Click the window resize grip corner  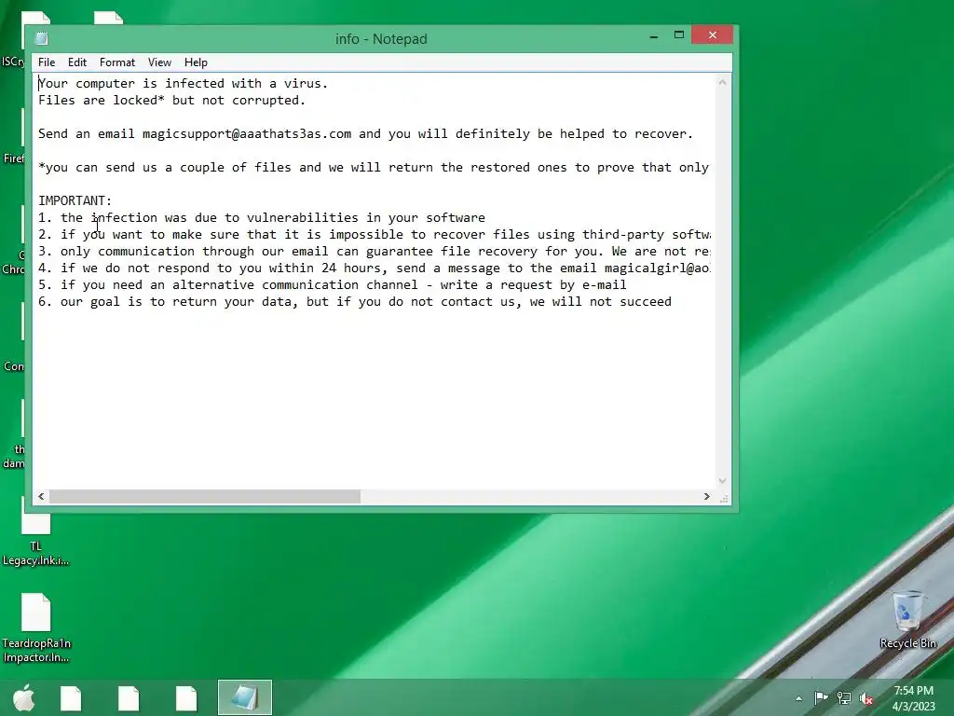point(723,498)
